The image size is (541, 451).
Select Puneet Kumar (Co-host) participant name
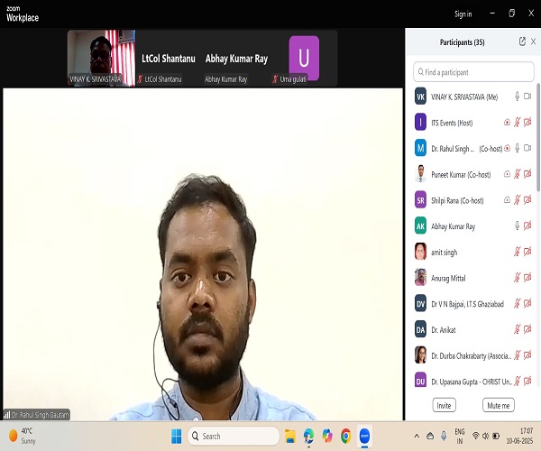(461, 175)
